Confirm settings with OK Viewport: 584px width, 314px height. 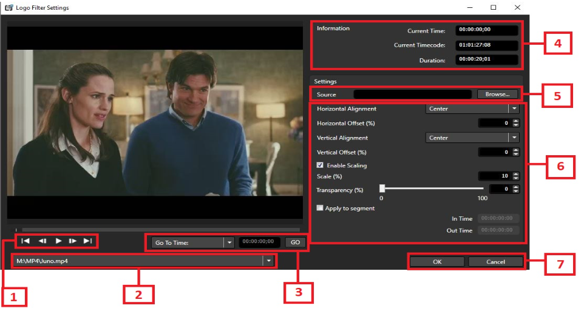tap(437, 261)
